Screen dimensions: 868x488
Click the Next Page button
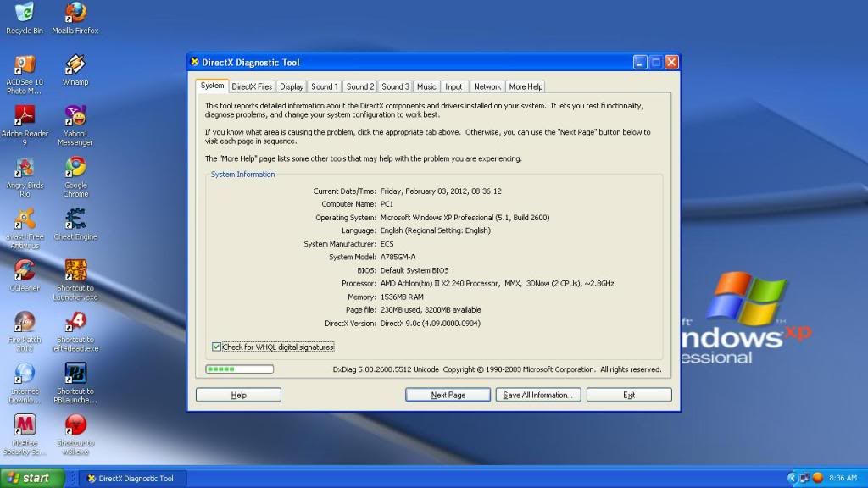pyautogui.click(x=448, y=395)
